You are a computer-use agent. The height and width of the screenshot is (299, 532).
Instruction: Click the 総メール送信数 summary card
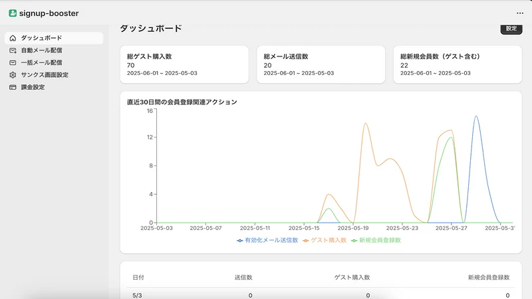tap(321, 64)
